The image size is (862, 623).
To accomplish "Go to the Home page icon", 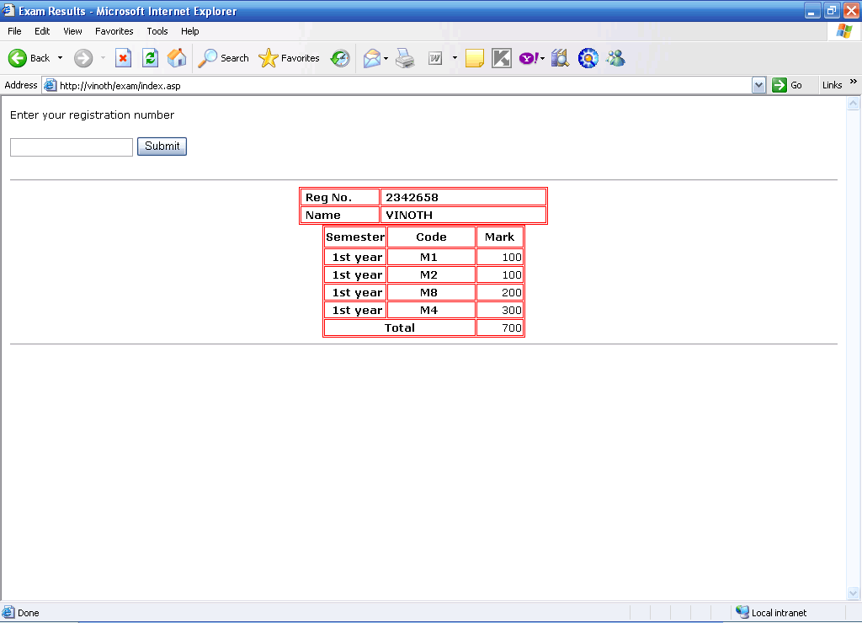I will tap(177, 58).
